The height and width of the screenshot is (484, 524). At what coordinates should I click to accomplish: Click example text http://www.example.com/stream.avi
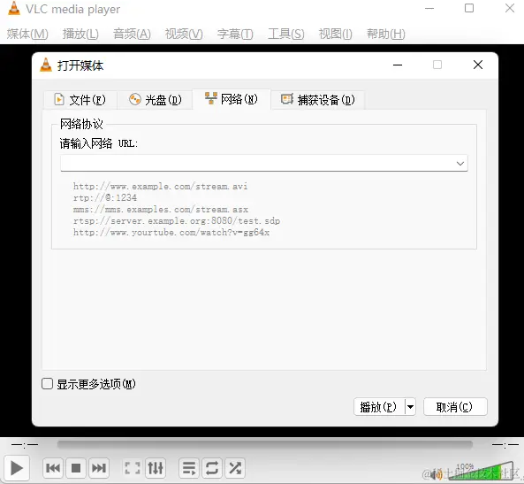coord(161,186)
